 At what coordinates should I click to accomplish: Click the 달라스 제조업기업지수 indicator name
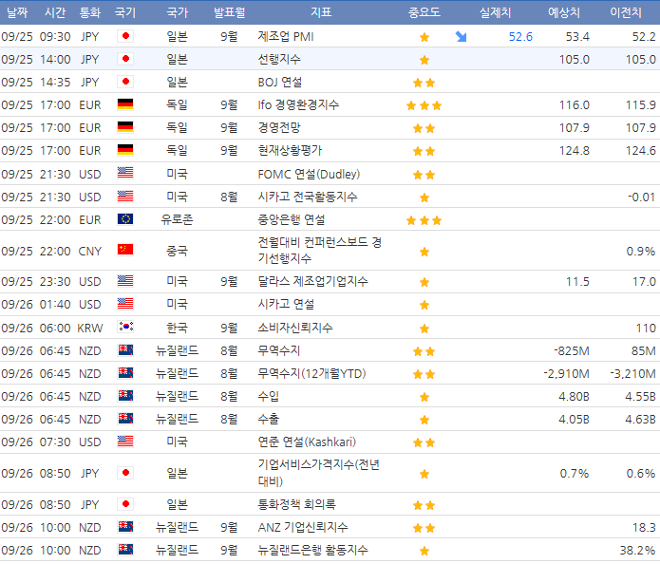pos(312,281)
